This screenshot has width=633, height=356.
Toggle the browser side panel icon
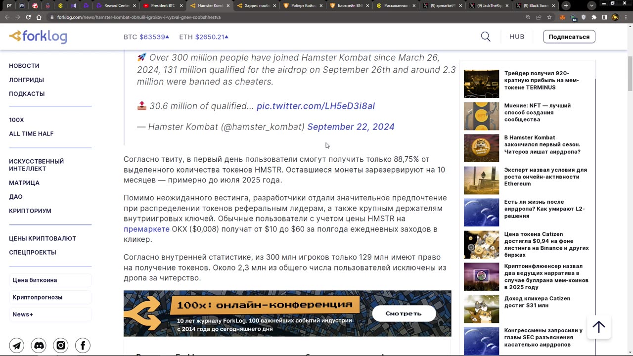point(604,17)
